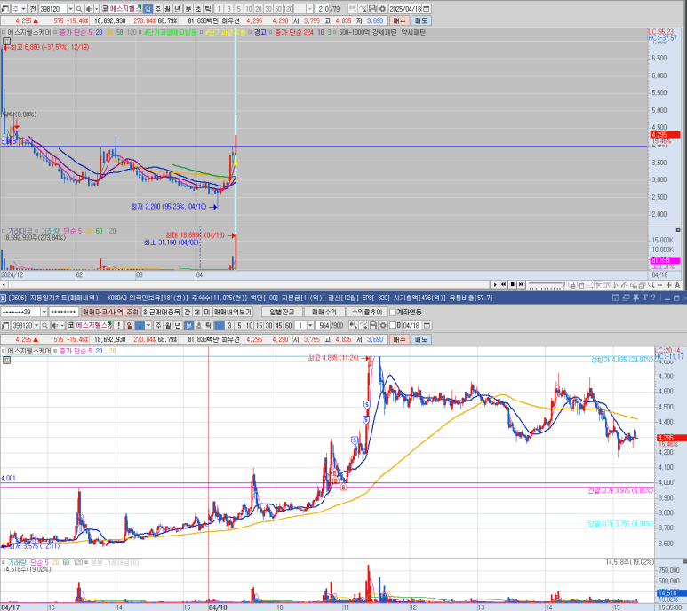This screenshot has height=611, width=687.
Task: Select the 15 minute interval in bottom toolbar
Action: click(259, 326)
